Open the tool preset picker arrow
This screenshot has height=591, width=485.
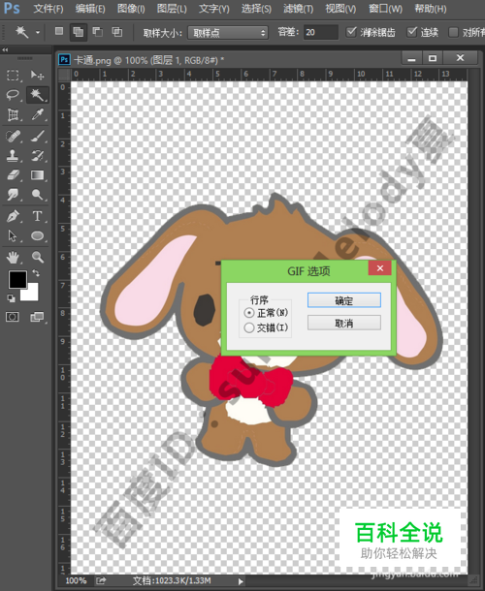click(38, 32)
